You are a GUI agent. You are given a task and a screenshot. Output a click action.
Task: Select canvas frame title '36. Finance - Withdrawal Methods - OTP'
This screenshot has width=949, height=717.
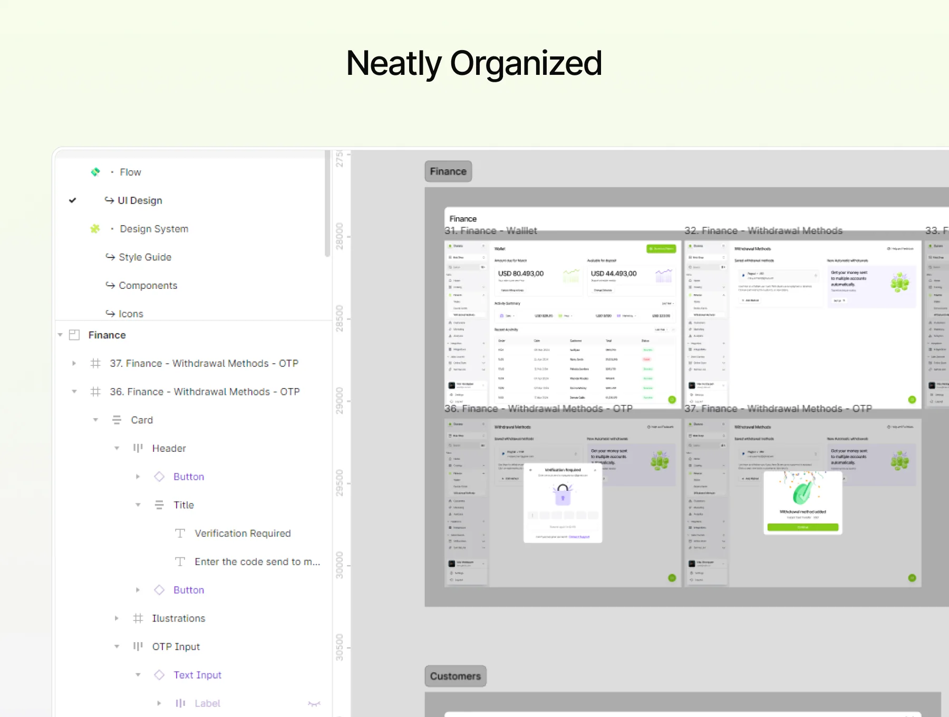click(x=538, y=409)
